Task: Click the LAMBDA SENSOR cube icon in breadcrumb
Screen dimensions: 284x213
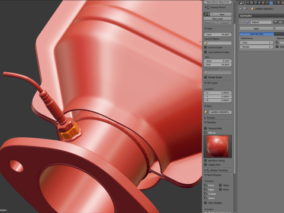Action: coord(253,9)
